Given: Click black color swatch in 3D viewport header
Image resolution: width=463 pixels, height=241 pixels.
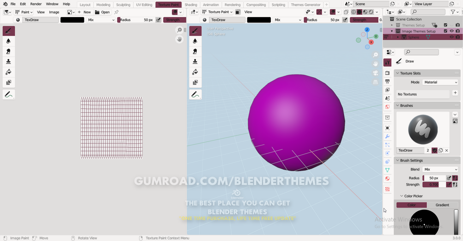Looking at the screenshot, I should coord(259,20).
